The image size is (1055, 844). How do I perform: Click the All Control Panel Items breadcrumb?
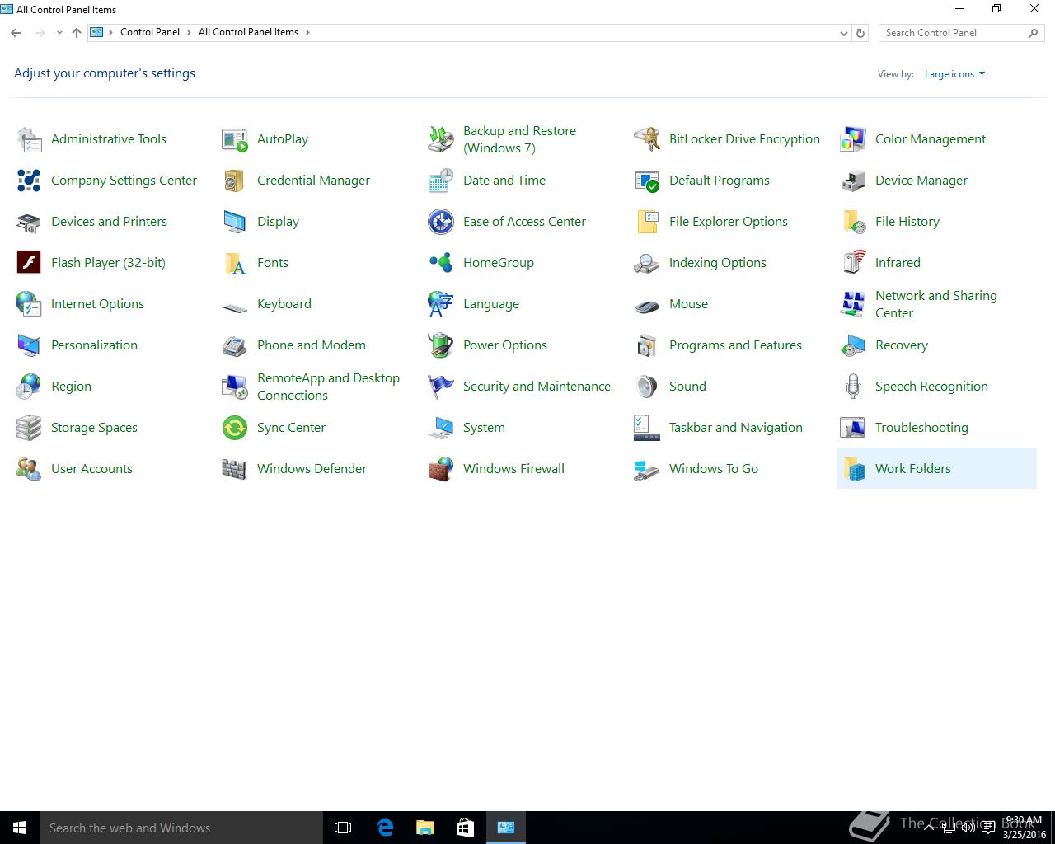tap(248, 32)
